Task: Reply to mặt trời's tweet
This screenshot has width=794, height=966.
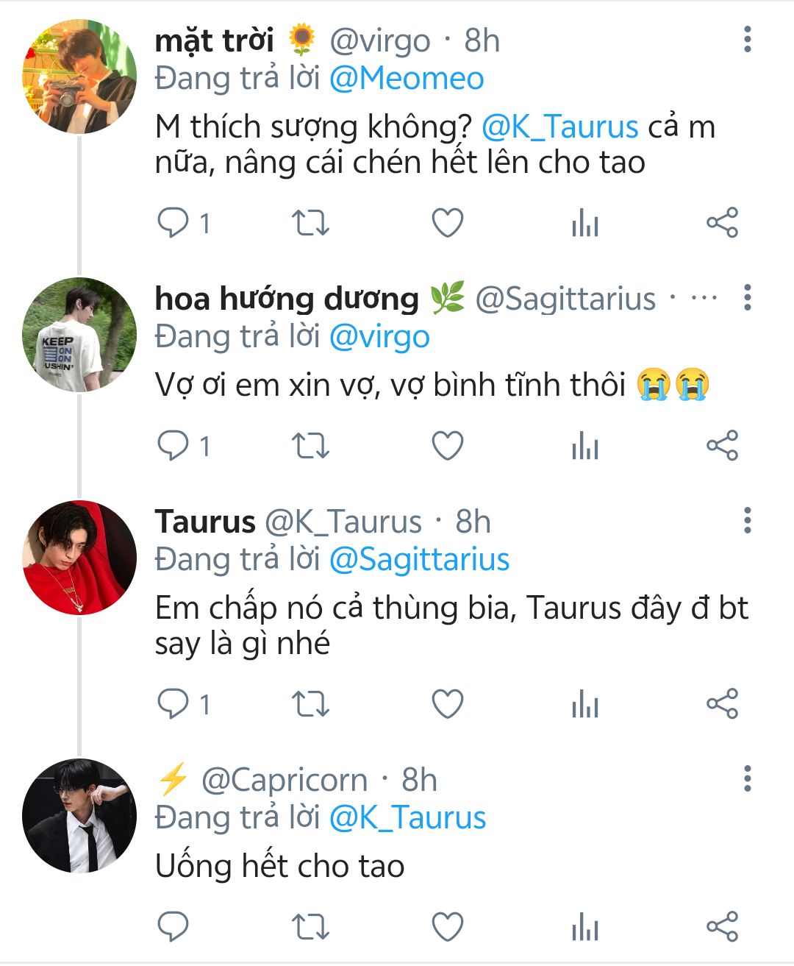Action: pos(174,223)
